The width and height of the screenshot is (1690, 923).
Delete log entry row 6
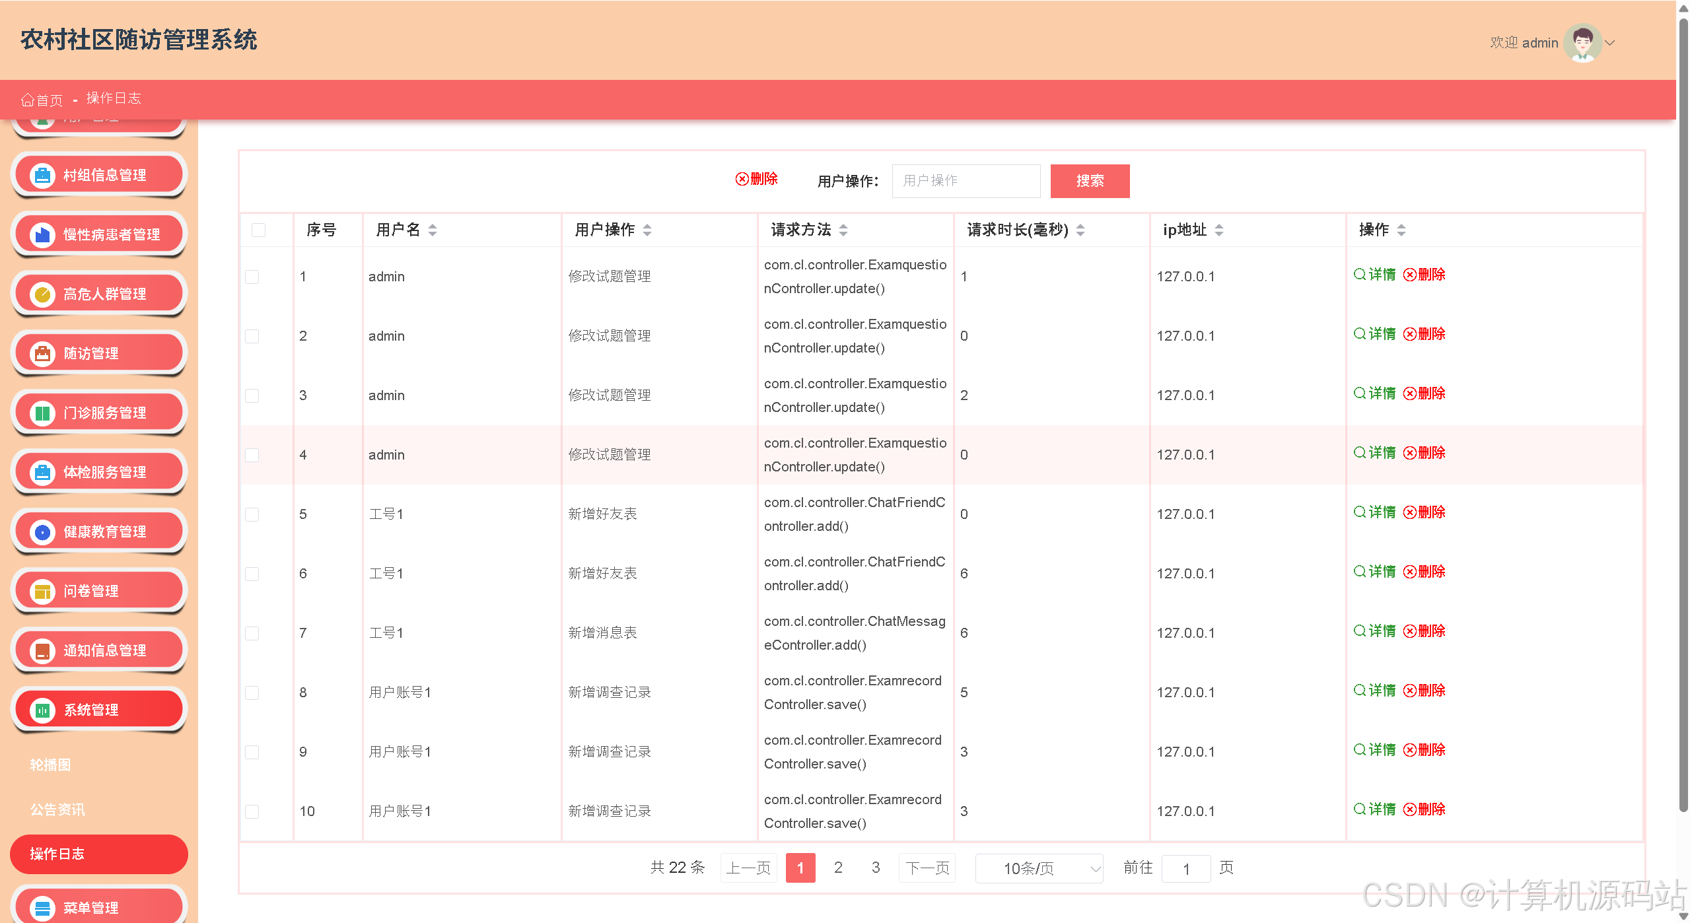tap(1424, 572)
